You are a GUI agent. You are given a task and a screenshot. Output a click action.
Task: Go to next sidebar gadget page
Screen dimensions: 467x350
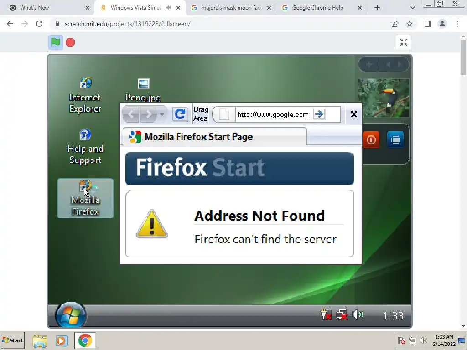[x=400, y=65]
